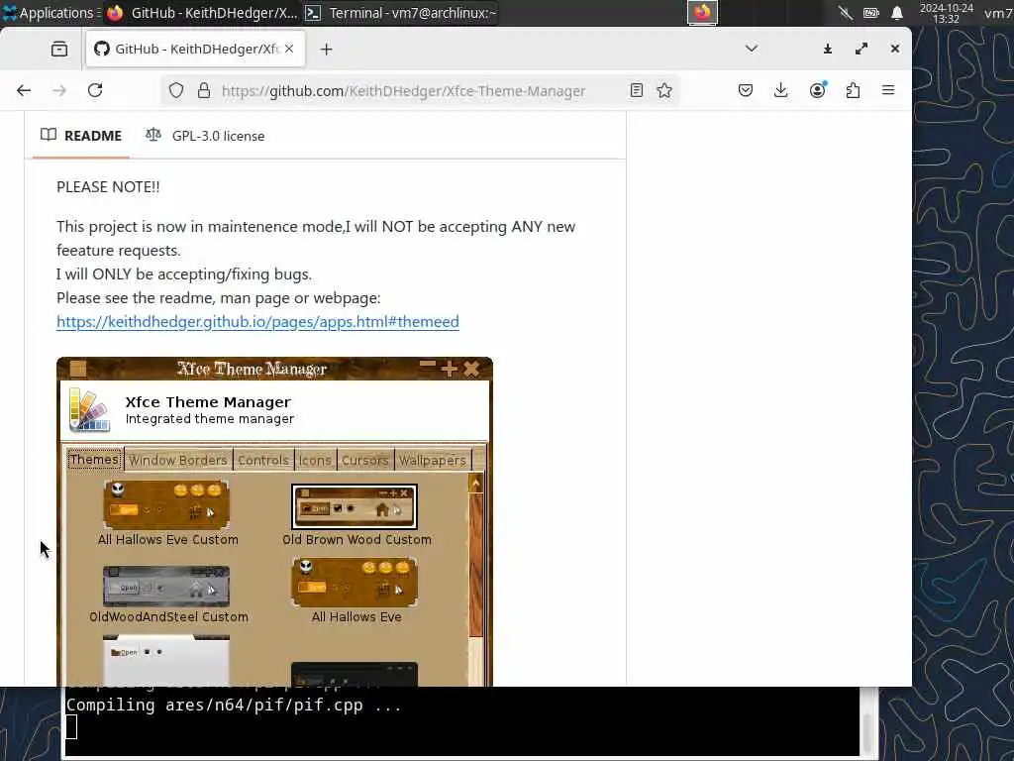Expand the list all tabs chevron
Image resolution: width=1014 pixels, height=761 pixels.
[751, 49]
